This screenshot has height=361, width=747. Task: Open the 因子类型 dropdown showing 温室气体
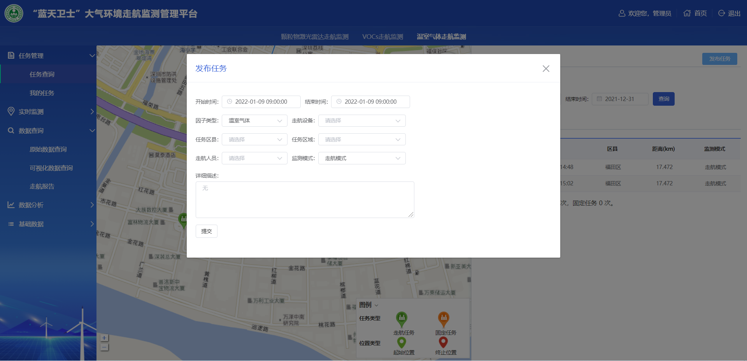tap(254, 121)
